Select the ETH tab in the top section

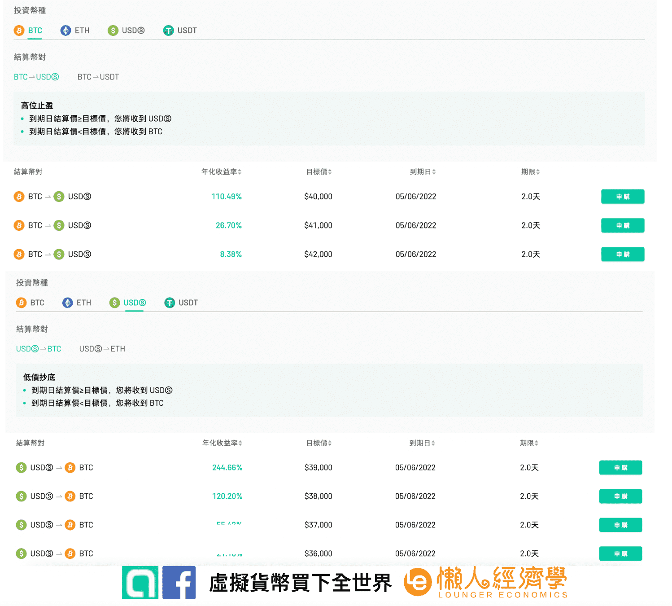pos(75,31)
